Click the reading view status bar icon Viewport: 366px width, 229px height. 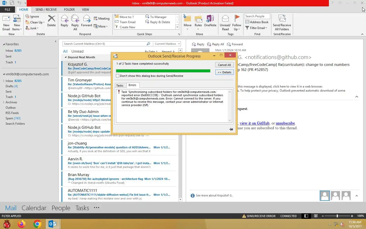coord(316,216)
